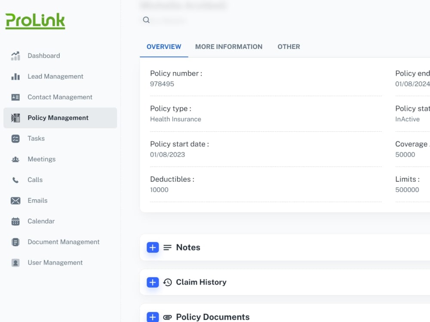The width and height of the screenshot is (430, 322).
Task: Click the Lead Management bar chart icon
Action: [15, 76]
